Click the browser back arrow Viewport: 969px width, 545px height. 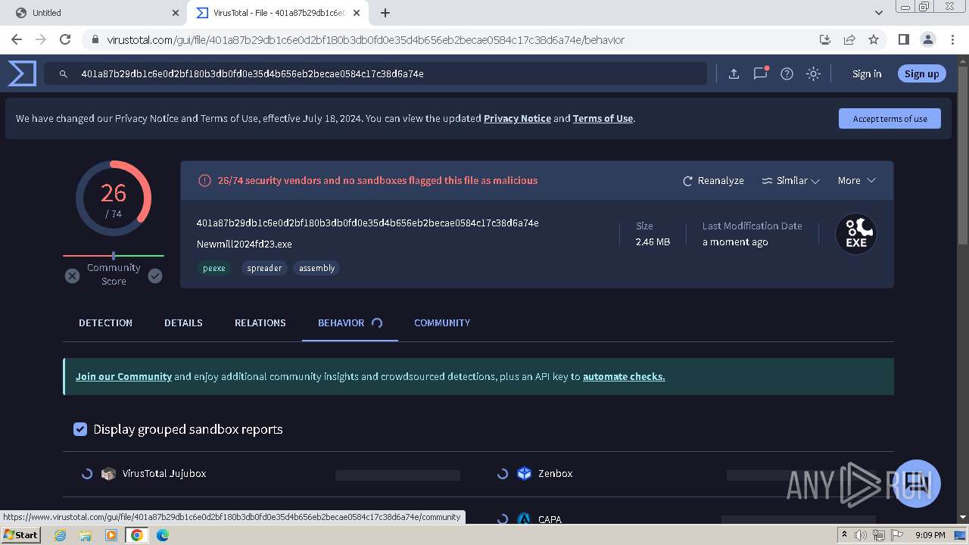(x=17, y=39)
